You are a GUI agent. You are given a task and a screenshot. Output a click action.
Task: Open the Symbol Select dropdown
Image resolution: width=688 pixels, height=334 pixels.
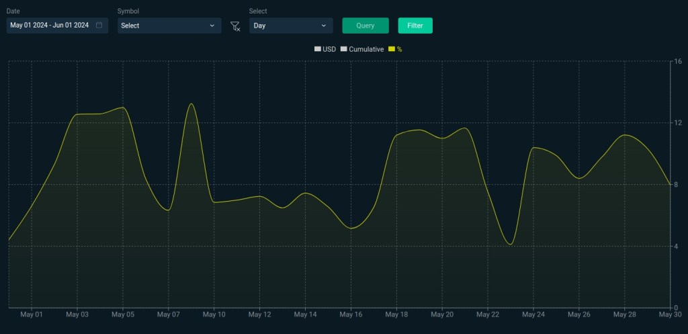[169, 26]
